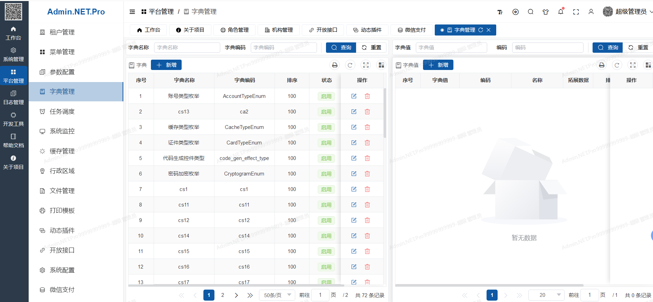653x302 pixels.
Task: Delete the AccountTypeEnum row
Action: tap(367, 96)
